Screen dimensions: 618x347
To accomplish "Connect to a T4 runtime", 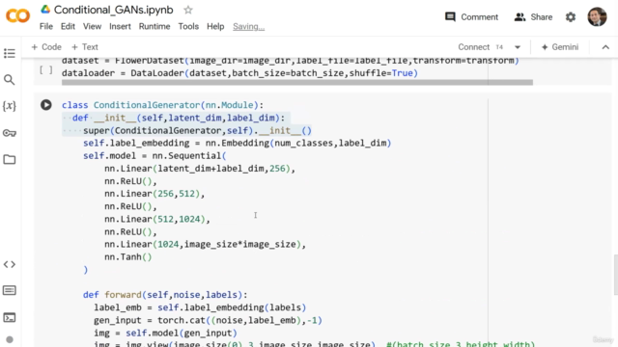I will click(x=480, y=47).
